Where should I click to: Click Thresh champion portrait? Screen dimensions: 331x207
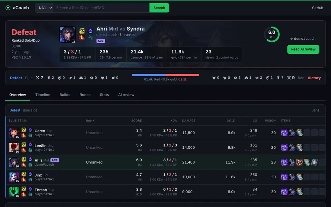[14, 192]
